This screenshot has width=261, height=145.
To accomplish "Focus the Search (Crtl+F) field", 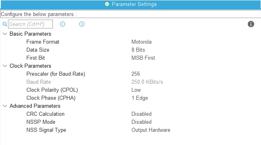I will pos(30,24).
